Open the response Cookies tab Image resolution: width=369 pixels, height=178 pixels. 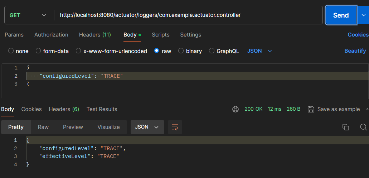tap(31, 109)
